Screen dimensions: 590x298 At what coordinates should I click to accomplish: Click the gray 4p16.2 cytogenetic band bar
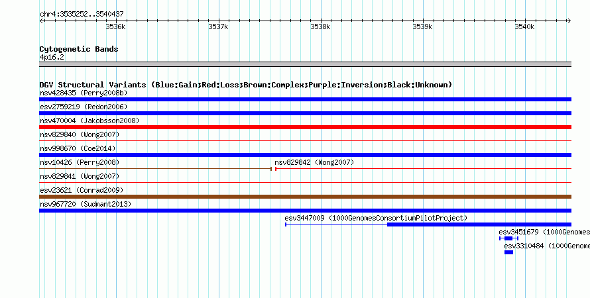(x=305, y=64)
